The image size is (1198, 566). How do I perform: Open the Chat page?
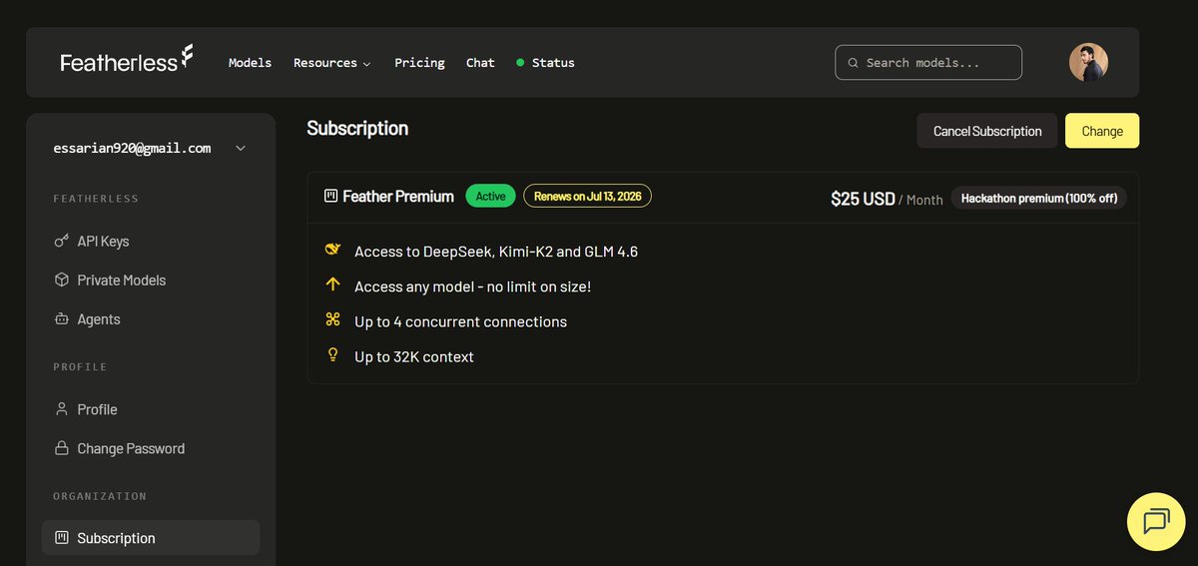(480, 62)
